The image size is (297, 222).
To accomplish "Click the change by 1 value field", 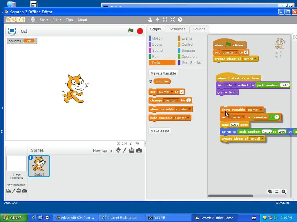I will pyautogui.click(x=189, y=100).
